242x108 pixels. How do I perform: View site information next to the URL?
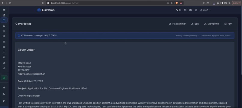click(x=48, y=3)
